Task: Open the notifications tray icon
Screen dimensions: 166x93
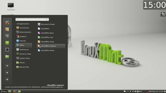Action: 125,91
